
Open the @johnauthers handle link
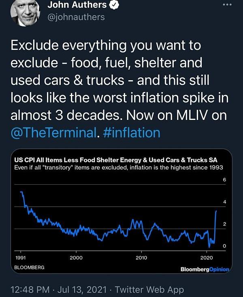pos(76,17)
